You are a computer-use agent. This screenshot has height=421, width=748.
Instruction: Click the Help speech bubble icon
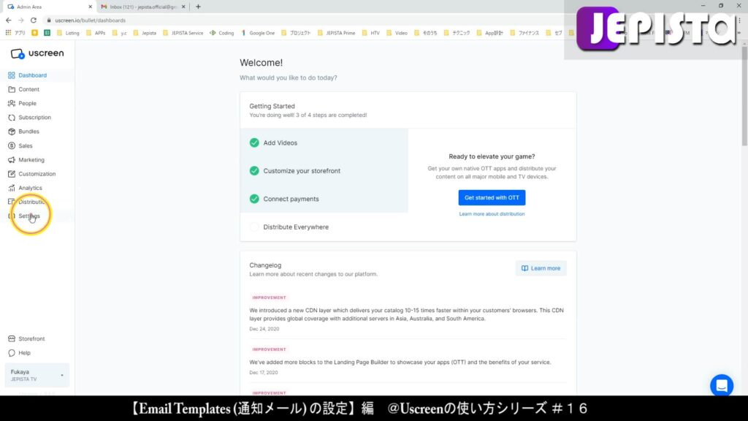(x=12, y=353)
